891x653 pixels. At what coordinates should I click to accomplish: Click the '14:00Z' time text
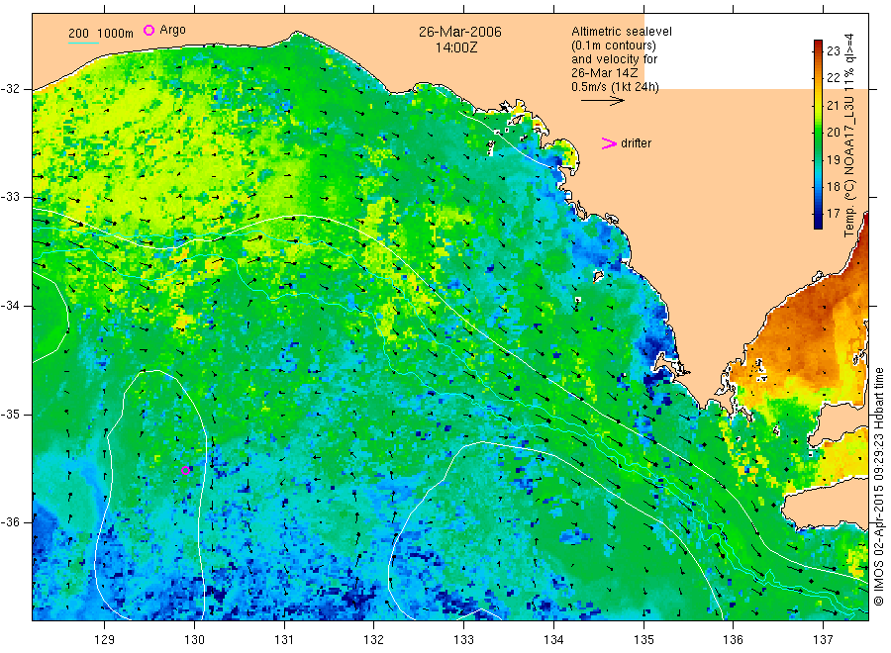[x=456, y=47]
